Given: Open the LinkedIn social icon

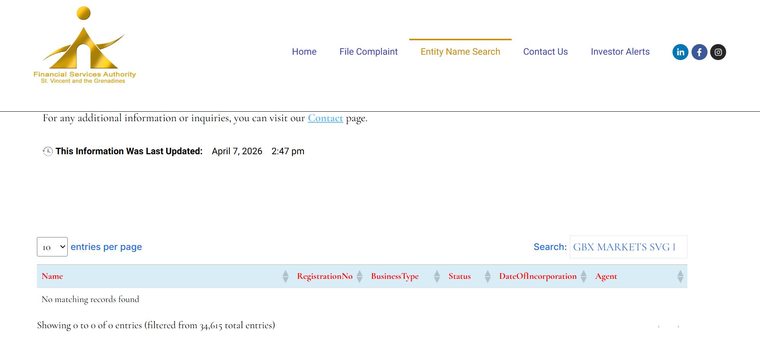Looking at the screenshot, I should 680,52.
